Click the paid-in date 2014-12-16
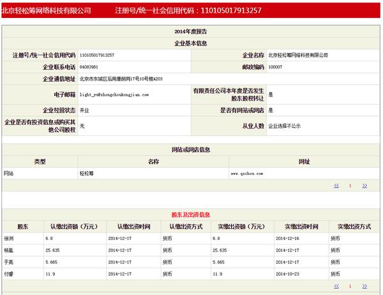 coord(287,239)
